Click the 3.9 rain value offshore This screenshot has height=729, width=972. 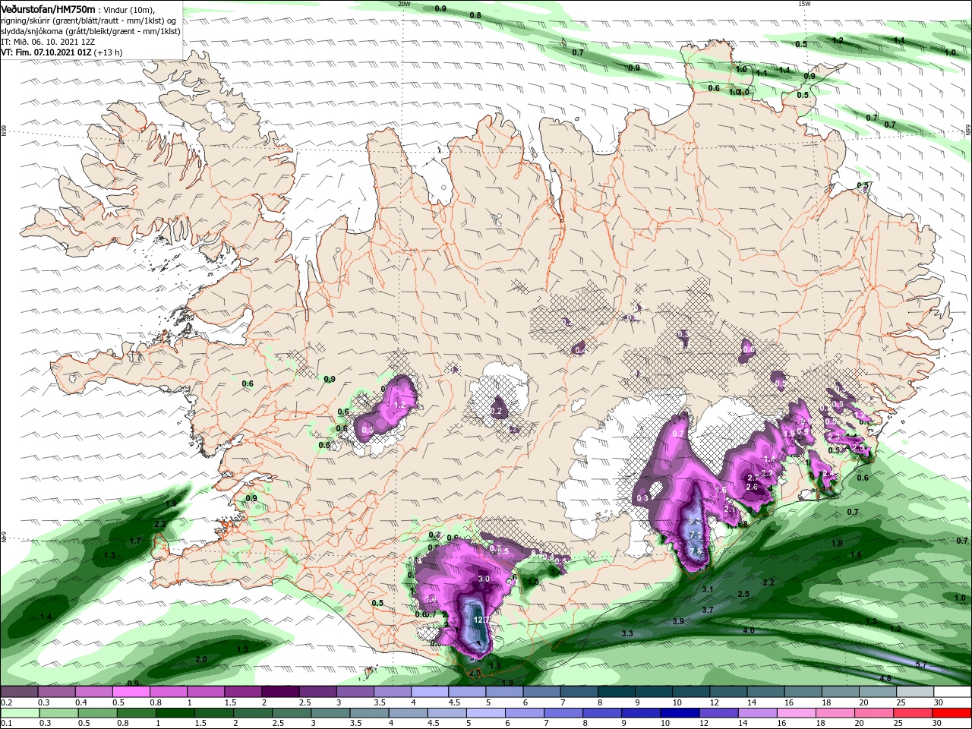click(x=678, y=621)
